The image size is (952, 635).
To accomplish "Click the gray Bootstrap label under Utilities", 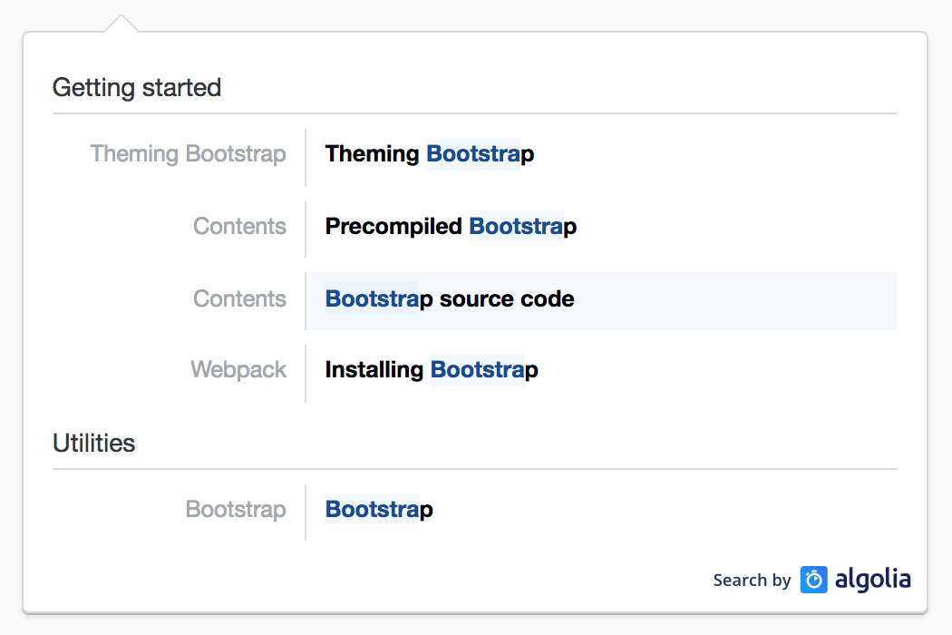I will 236,510.
